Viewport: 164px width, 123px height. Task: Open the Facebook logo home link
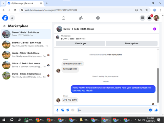point(5,18)
